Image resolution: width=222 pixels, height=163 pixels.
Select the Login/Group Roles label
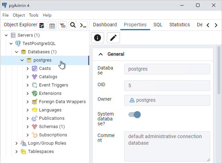coord(47,143)
